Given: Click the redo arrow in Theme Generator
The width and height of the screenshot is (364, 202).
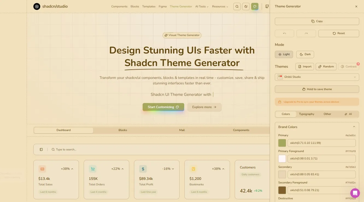Looking at the screenshot, I should [306, 33].
